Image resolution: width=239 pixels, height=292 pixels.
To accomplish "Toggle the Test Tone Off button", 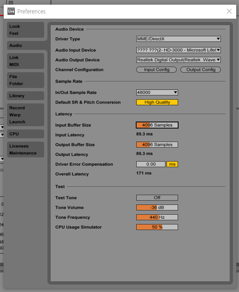I will (x=157, y=197).
